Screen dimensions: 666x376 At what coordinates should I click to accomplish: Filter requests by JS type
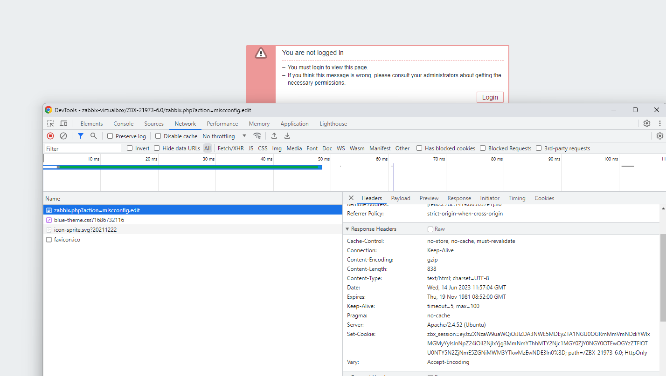[x=251, y=148]
